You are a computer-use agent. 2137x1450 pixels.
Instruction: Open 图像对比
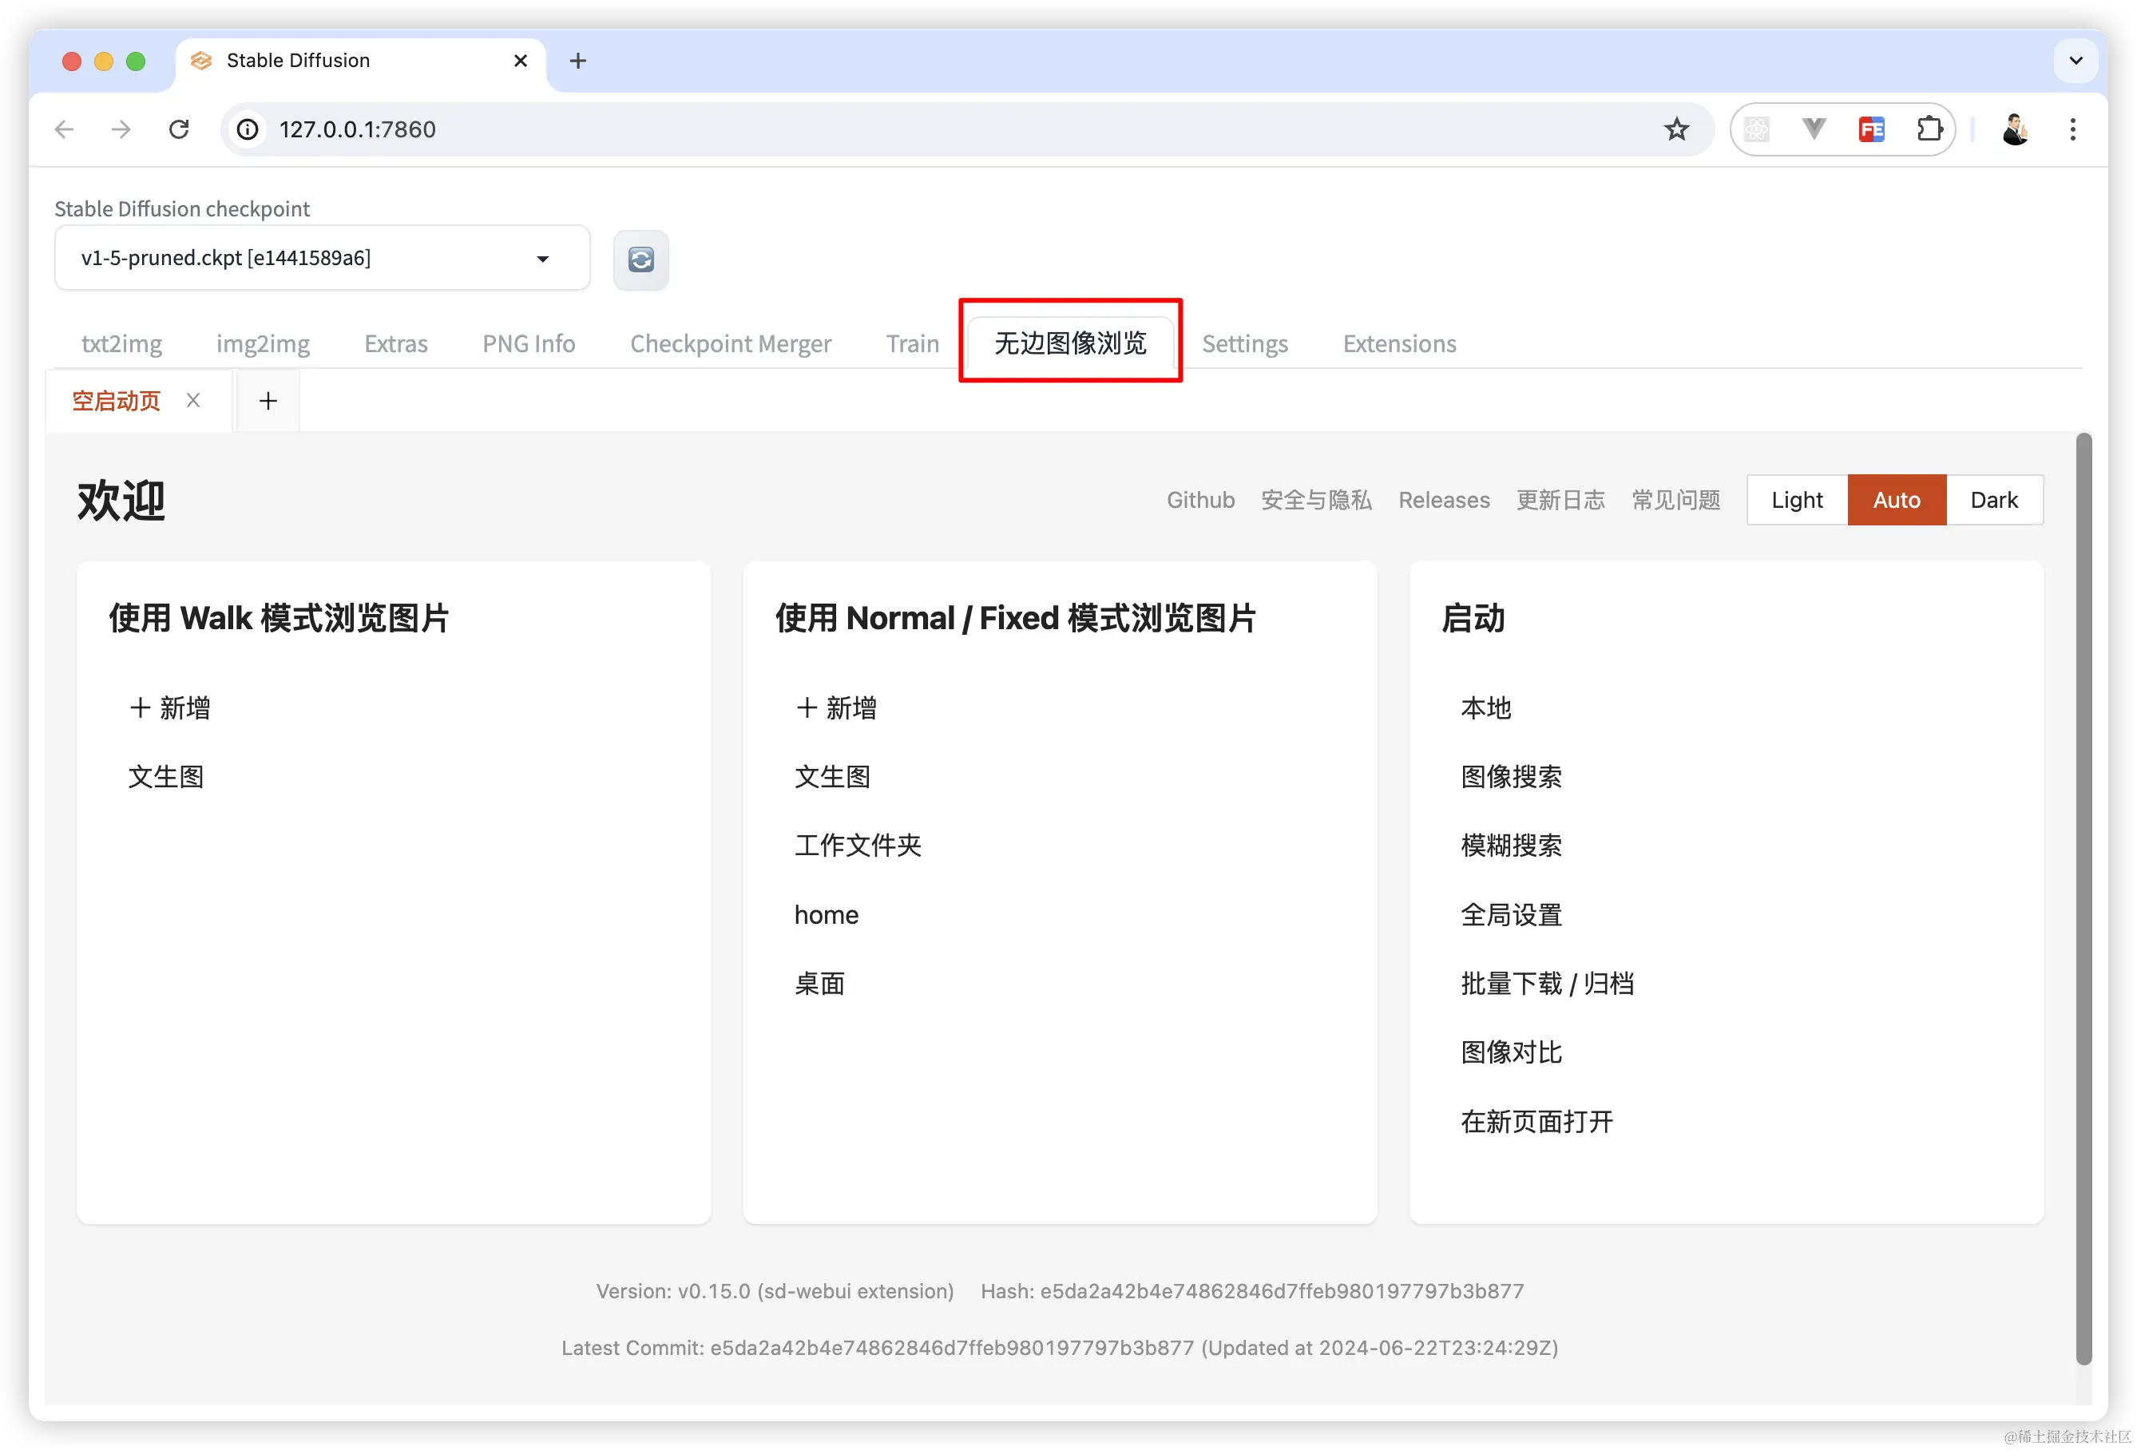pyautogui.click(x=1511, y=1053)
